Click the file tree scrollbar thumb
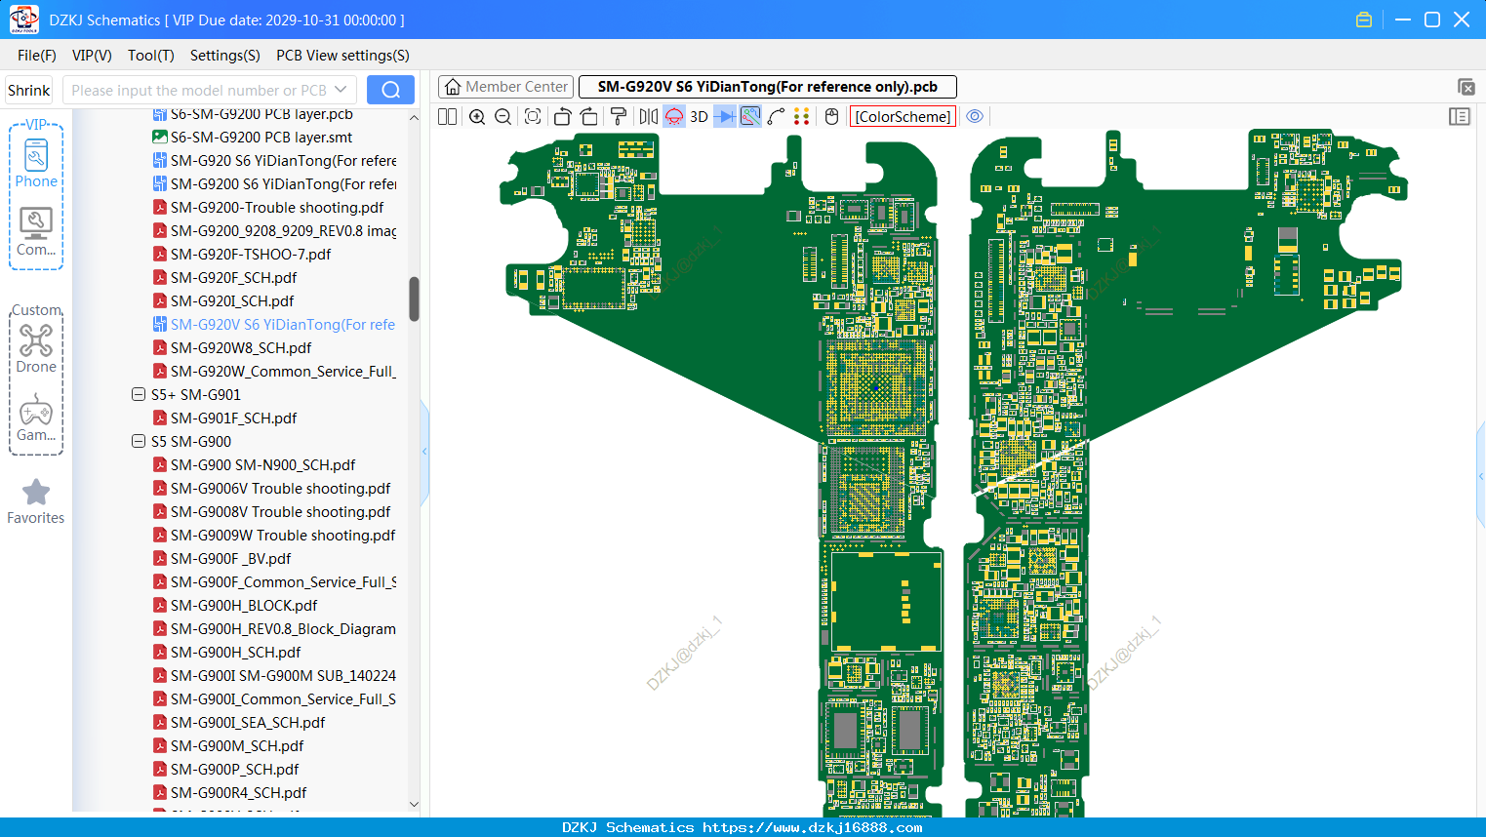This screenshot has height=837, width=1486. (x=414, y=299)
